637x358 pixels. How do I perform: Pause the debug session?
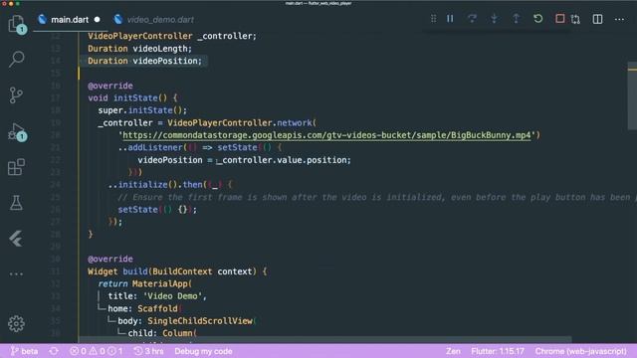(450, 19)
